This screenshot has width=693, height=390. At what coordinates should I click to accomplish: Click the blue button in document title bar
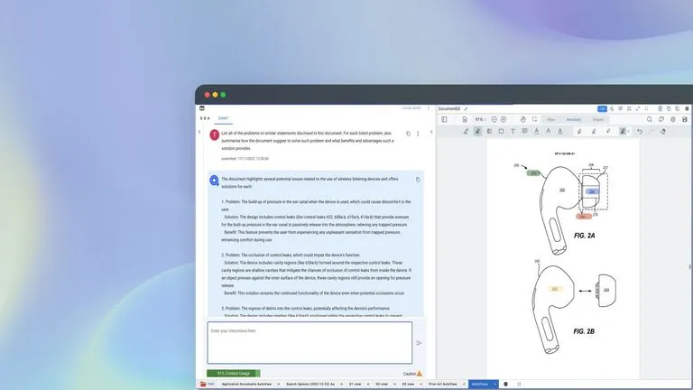pos(602,108)
